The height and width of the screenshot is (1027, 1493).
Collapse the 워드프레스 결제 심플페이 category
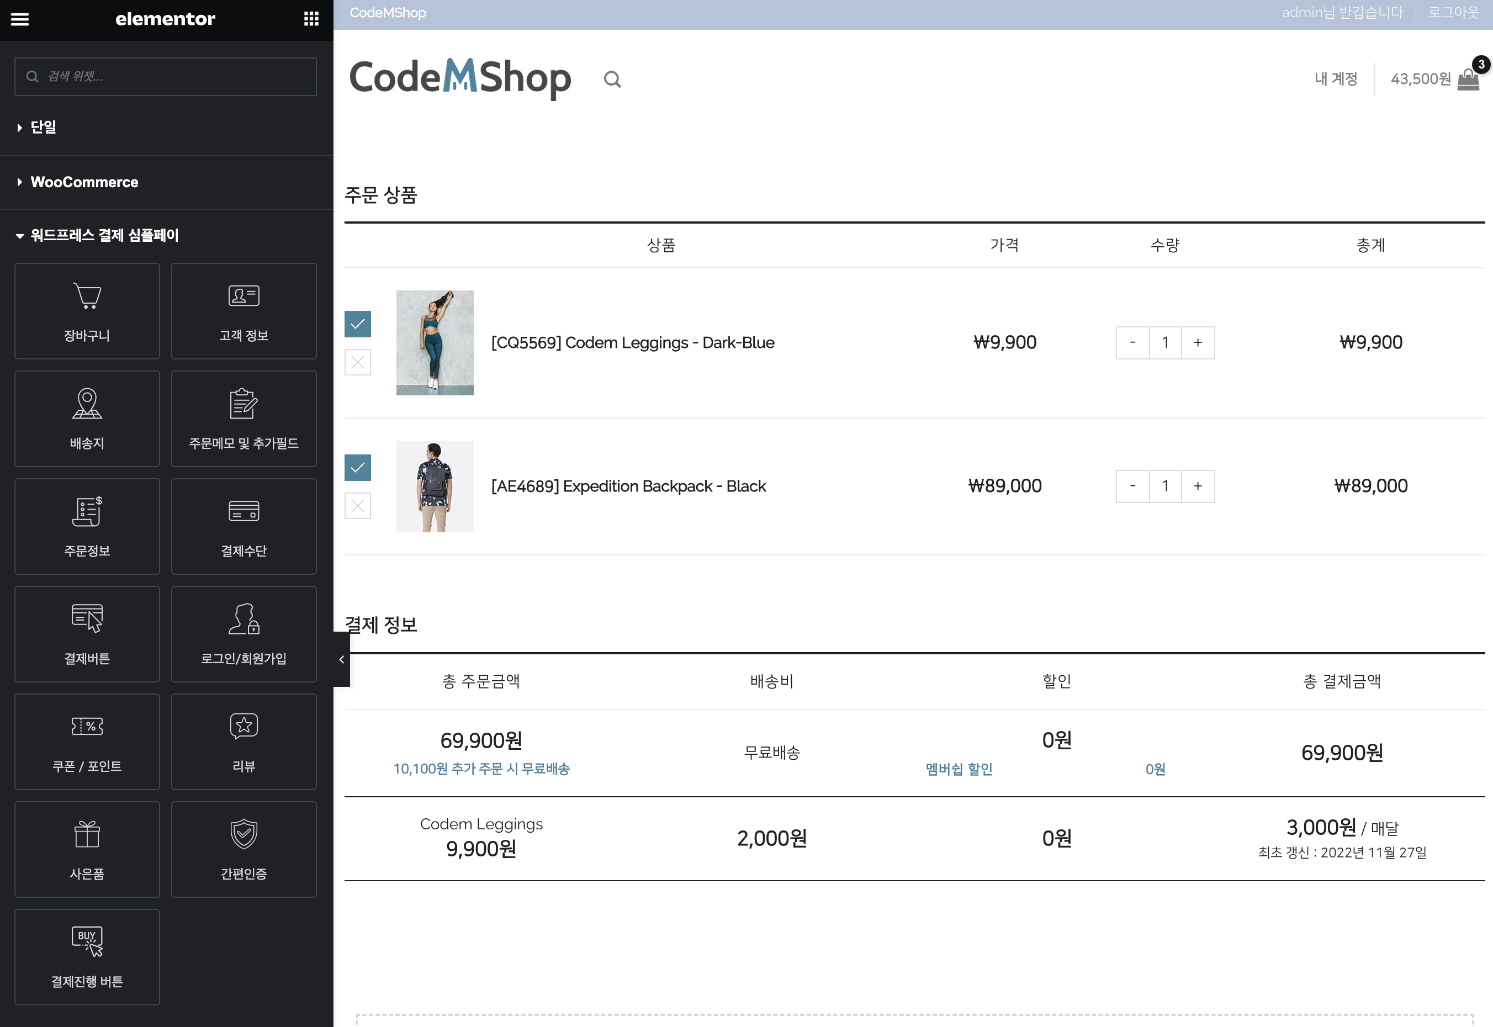pyautogui.click(x=104, y=236)
